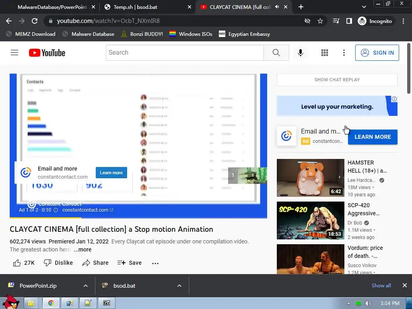Go to YouTube home via the logo
The image size is (412, 309).
(47, 53)
